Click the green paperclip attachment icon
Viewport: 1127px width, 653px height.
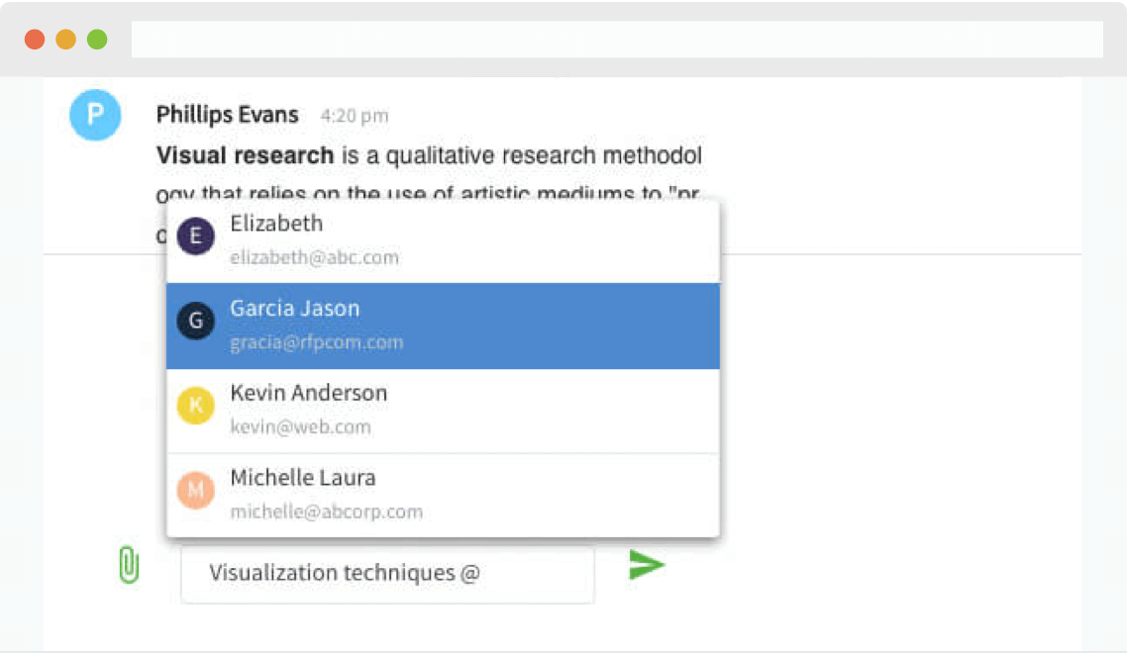129,565
